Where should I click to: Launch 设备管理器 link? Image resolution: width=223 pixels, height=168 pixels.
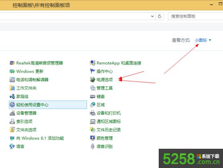[26, 113]
